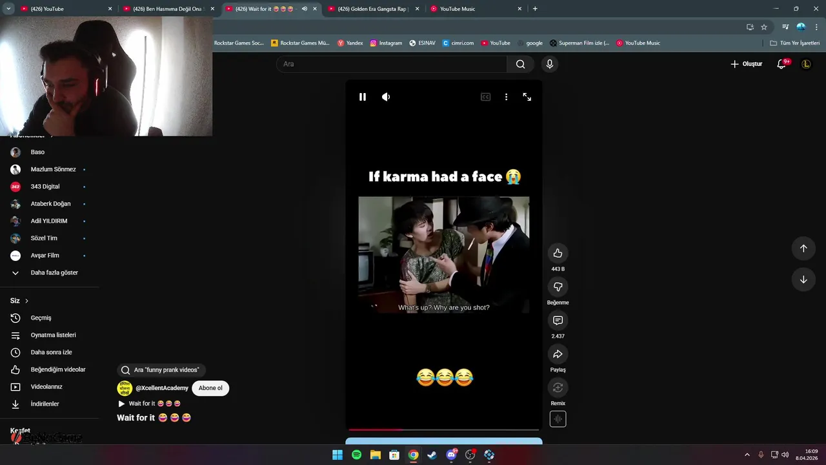Open the ESINAV bookmark
Screen dimensions: 826x465
pyautogui.click(x=422, y=43)
